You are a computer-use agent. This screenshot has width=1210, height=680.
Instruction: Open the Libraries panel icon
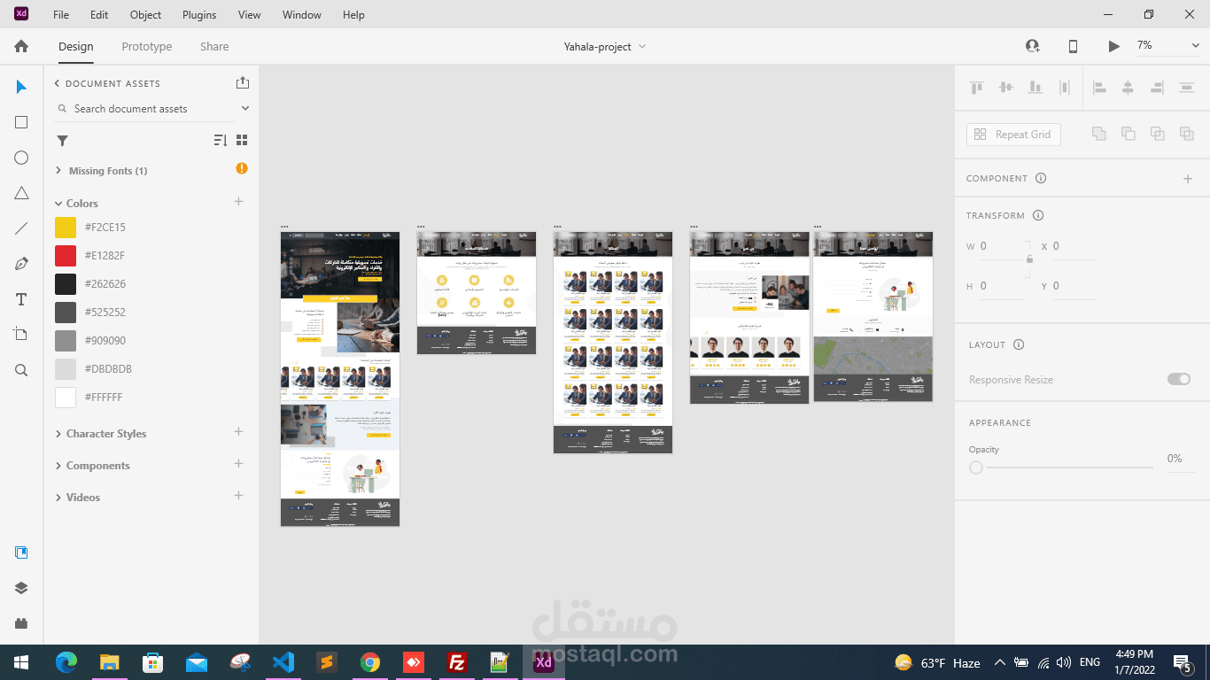(21, 552)
